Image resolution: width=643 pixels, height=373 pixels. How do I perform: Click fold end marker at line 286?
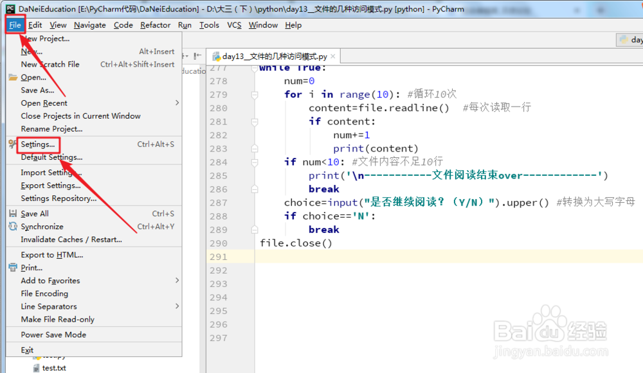point(255,189)
